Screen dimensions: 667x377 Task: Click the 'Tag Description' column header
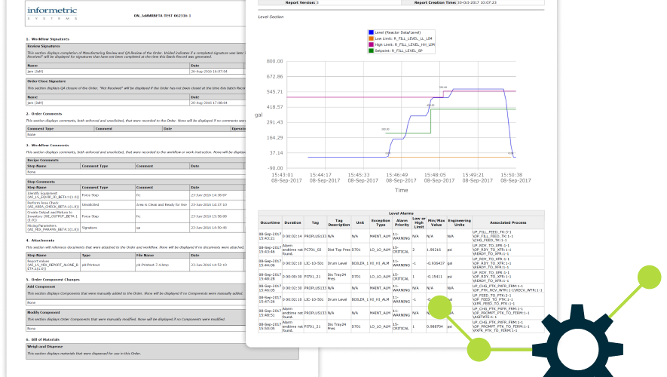click(338, 222)
